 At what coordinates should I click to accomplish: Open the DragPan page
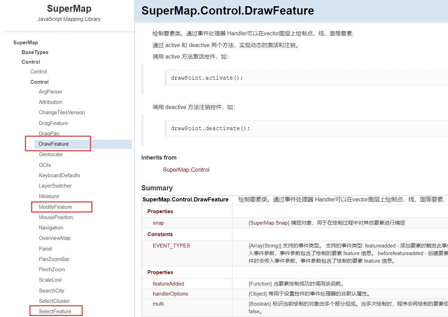[x=49, y=134]
